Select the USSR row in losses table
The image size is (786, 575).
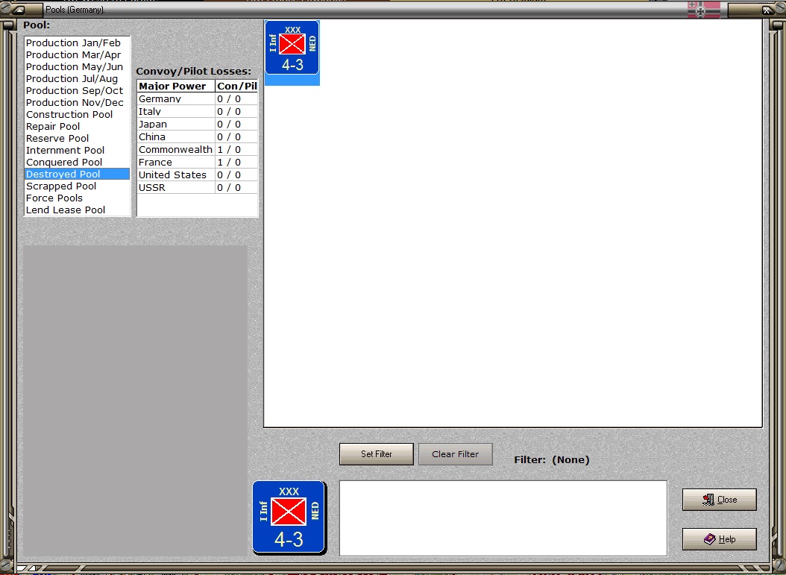[x=198, y=187]
